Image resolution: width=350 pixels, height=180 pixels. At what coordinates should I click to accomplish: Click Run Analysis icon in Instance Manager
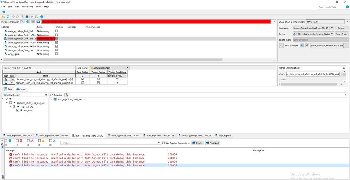(x=22, y=22)
